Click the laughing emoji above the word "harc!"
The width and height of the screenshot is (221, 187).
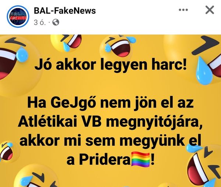pyautogui.click(x=118, y=46)
